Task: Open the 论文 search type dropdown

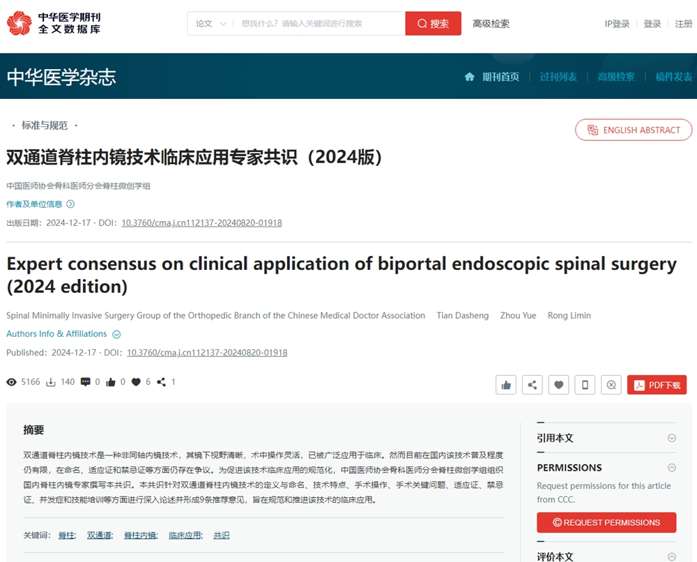Action: (210, 24)
